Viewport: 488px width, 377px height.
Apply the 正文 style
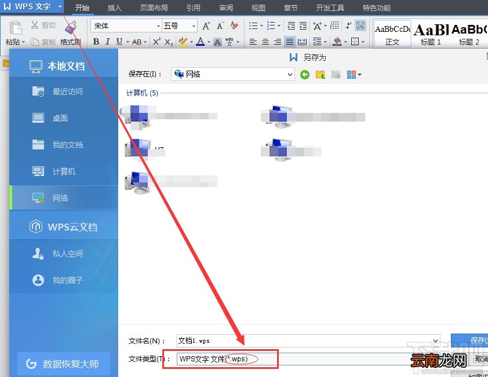[392, 34]
